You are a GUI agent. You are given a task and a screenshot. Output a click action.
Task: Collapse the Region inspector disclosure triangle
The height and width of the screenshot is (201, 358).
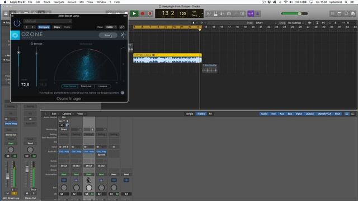[x=4, y=22]
